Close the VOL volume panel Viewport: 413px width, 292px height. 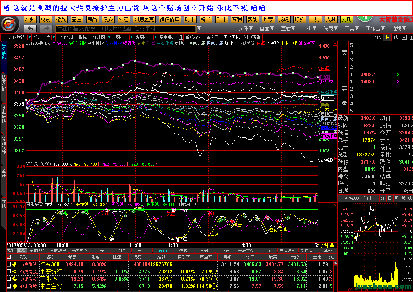pos(335,165)
